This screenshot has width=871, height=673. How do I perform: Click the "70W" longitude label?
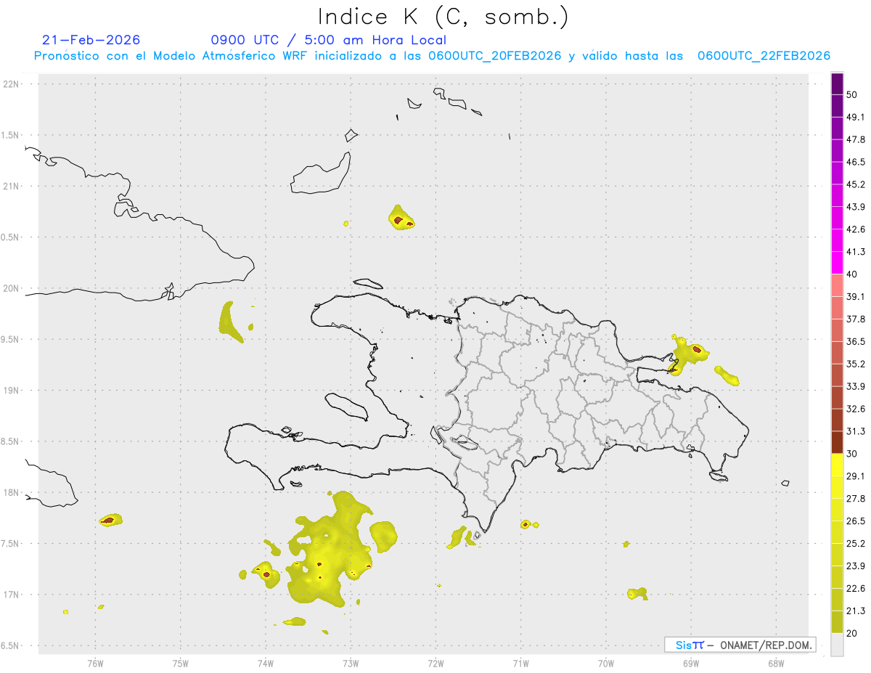click(x=606, y=663)
